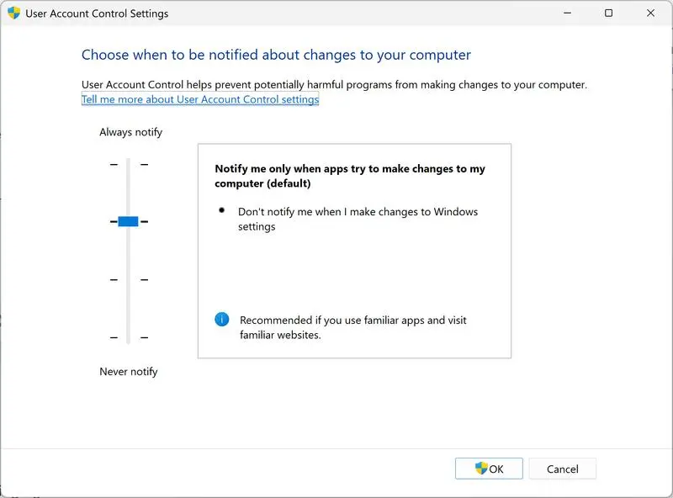The width and height of the screenshot is (673, 498).
Task: Click the blue information icon
Action: click(221, 320)
